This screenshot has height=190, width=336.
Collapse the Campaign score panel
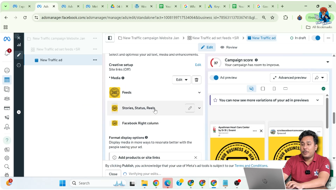point(327,62)
